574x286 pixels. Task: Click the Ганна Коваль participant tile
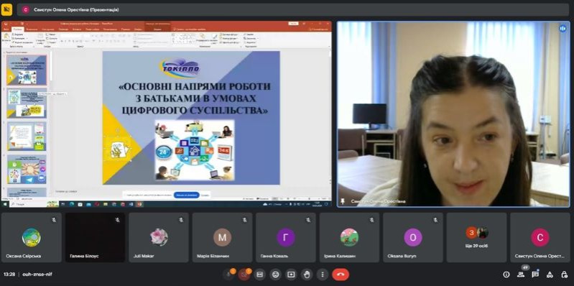coord(286,237)
